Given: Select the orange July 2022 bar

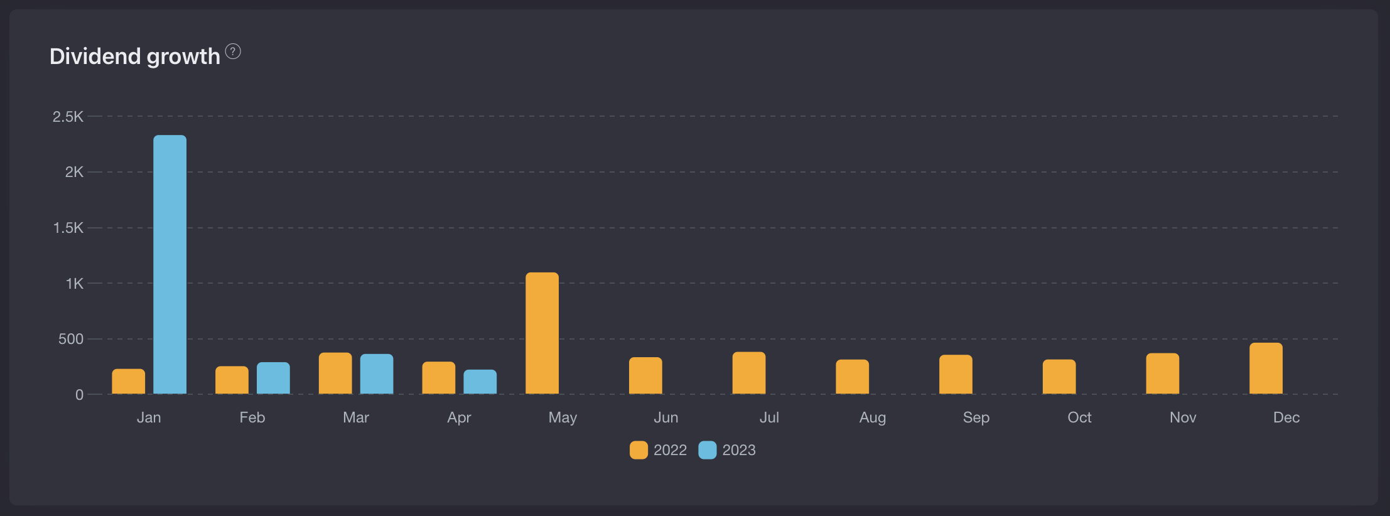Looking at the screenshot, I should (x=749, y=373).
